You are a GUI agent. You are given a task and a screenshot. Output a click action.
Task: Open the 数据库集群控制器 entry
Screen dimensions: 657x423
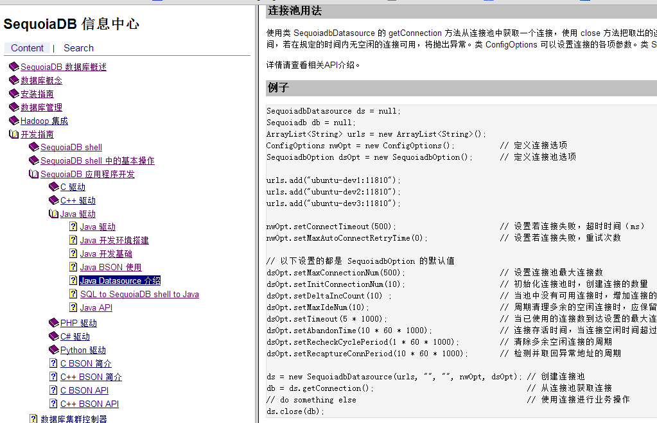tap(73, 419)
